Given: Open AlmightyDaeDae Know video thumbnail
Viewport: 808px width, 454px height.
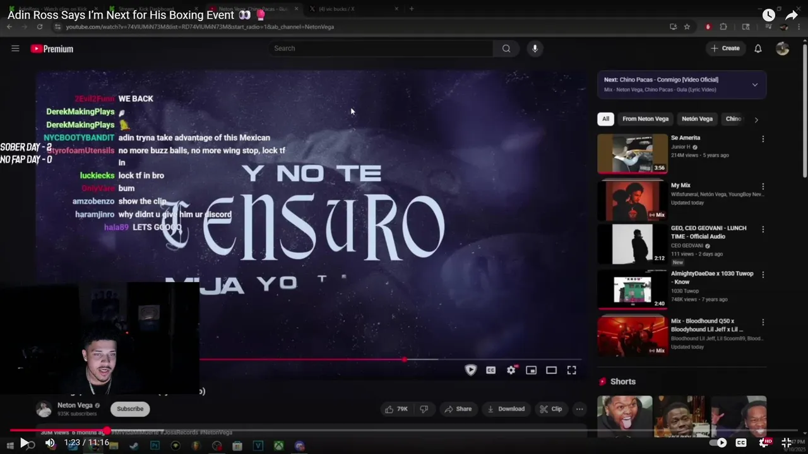Looking at the screenshot, I should (x=632, y=289).
